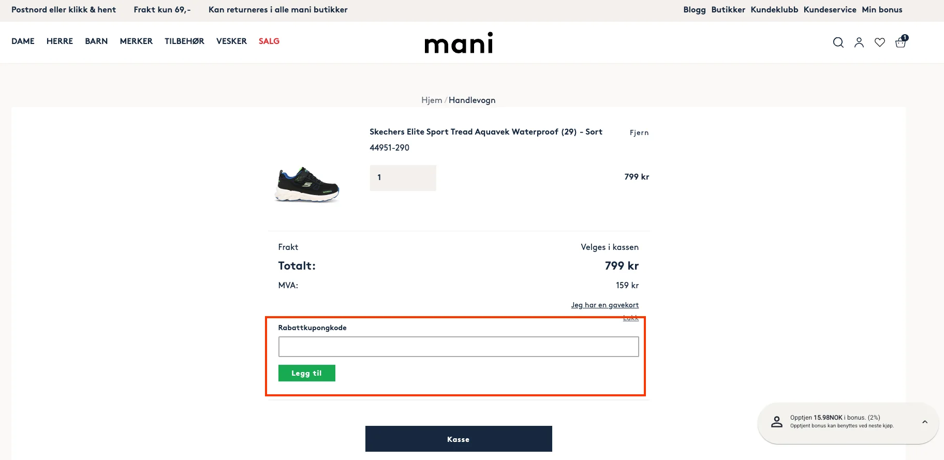Open the SALG sale section
Image resolution: width=944 pixels, height=460 pixels.
[x=269, y=41]
